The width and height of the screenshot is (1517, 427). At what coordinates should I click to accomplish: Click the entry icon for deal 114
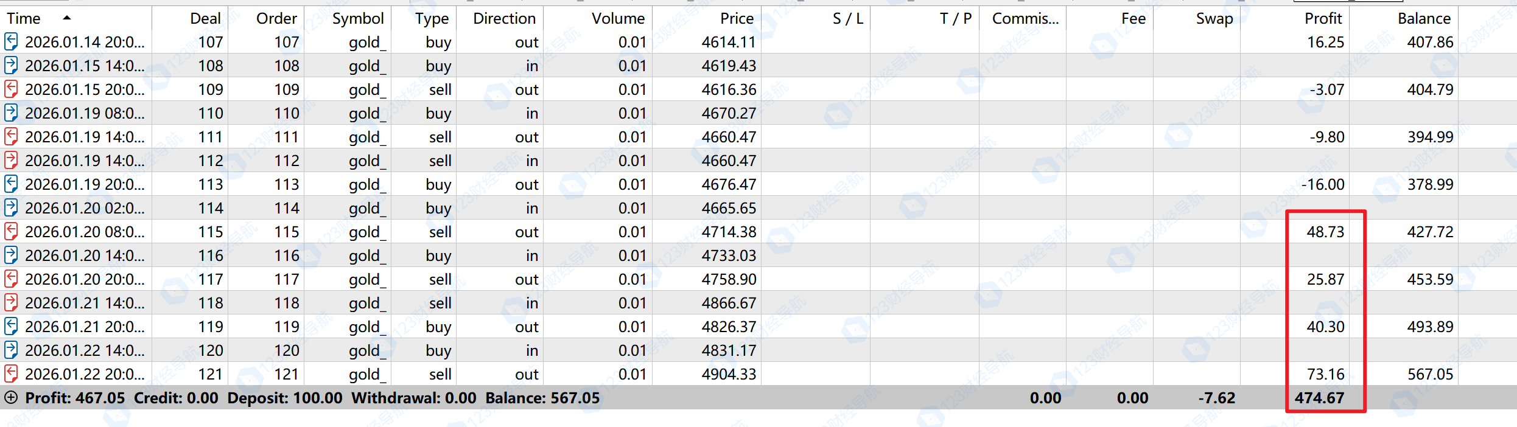[x=11, y=208]
